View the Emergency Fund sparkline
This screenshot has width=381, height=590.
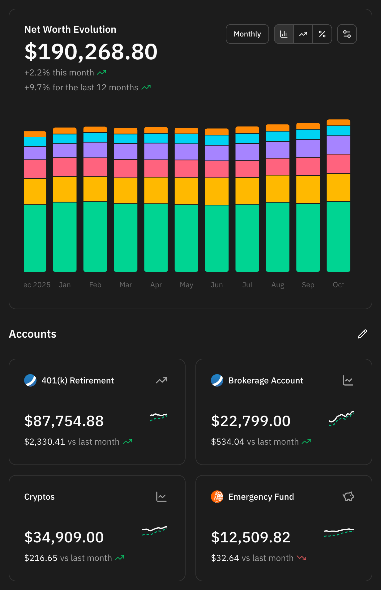click(x=339, y=533)
